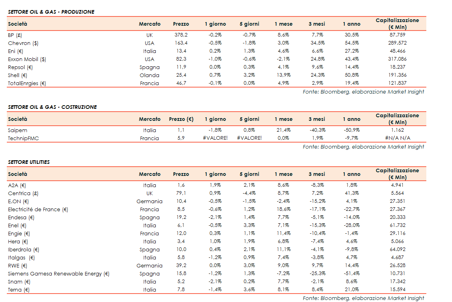The width and height of the screenshot is (452, 302).
Task: Select TechnipFMC's #N/A N/A capitalization cell
Action: [397, 138]
